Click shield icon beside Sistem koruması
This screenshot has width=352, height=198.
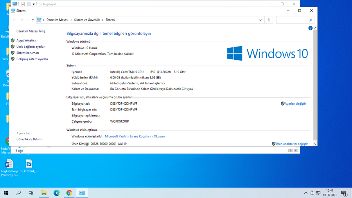point(13,53)
